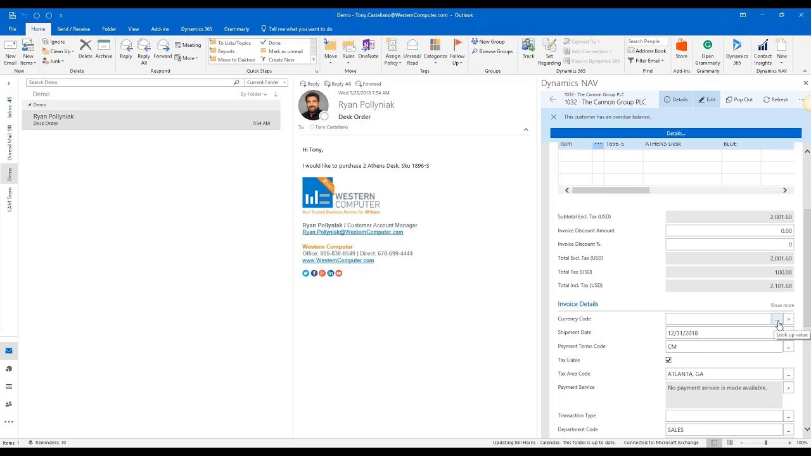
Task: Click Browse Groups
Action: click(492, 51)
